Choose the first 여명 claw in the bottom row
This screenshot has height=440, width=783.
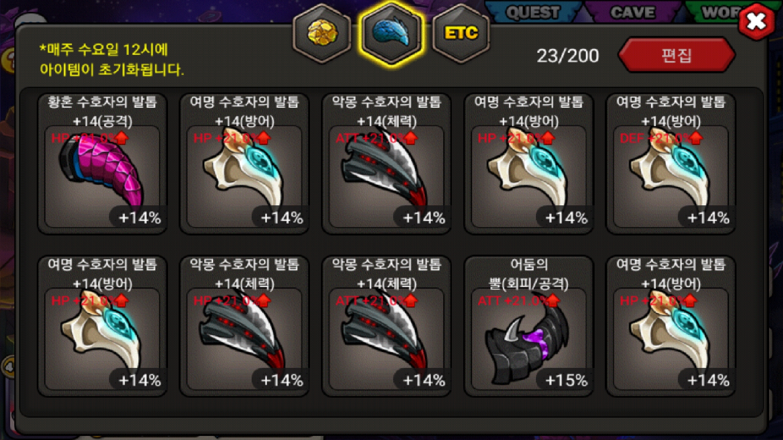pyautogui.click(x=102, y=326)
